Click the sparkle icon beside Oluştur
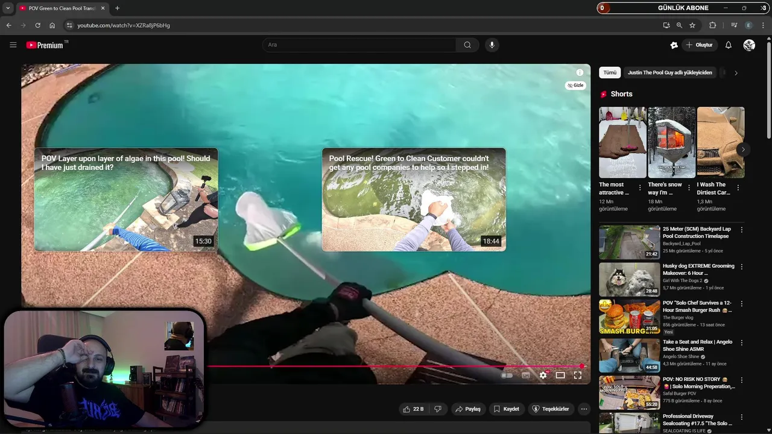This screenshot has width=772, height=434. point(674,45)
